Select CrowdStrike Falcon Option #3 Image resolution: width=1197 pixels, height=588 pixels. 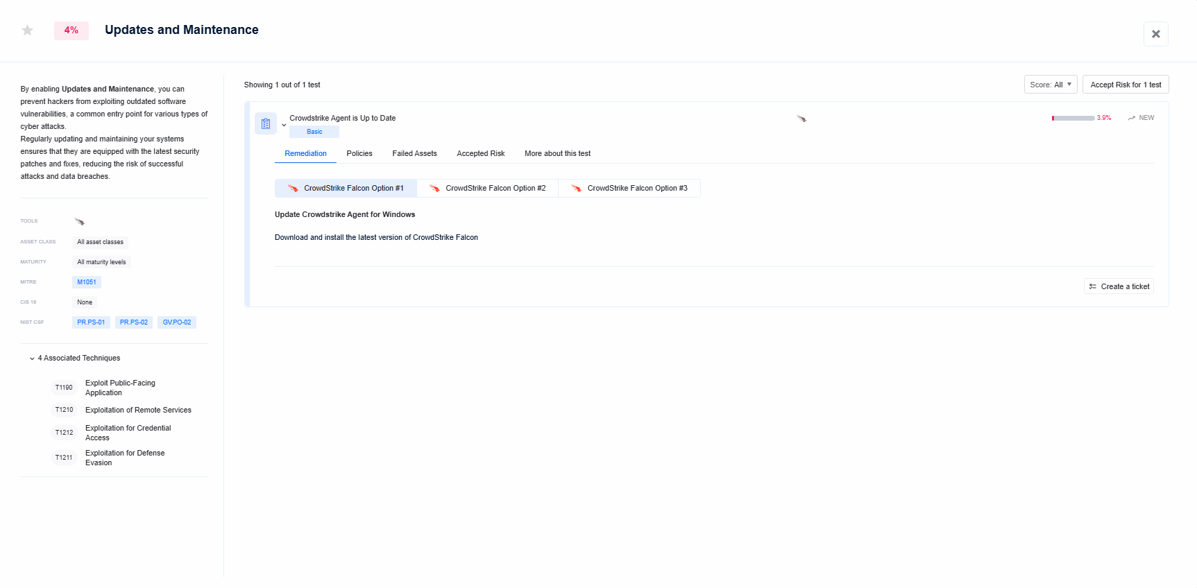(629, 188)
